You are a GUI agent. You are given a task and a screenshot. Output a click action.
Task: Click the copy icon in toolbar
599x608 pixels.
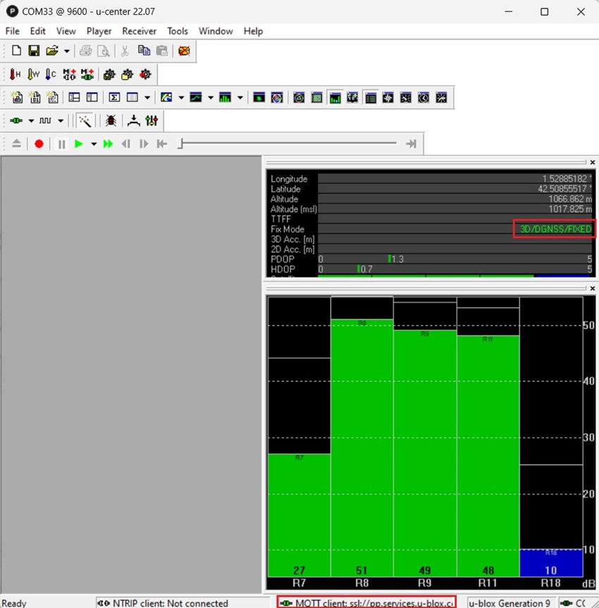pyautogui.click(x=144, y=51)
